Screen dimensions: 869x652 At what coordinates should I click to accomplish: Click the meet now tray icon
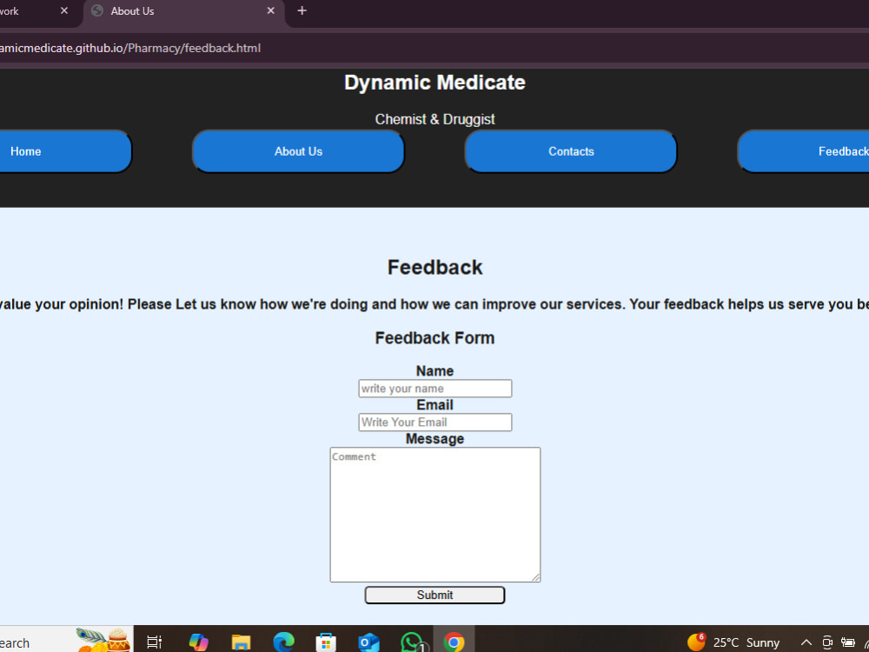827,642
